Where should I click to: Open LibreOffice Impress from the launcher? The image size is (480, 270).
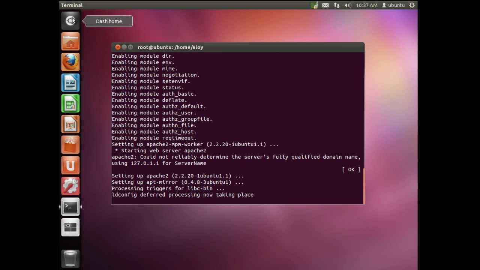pos(70,124)
